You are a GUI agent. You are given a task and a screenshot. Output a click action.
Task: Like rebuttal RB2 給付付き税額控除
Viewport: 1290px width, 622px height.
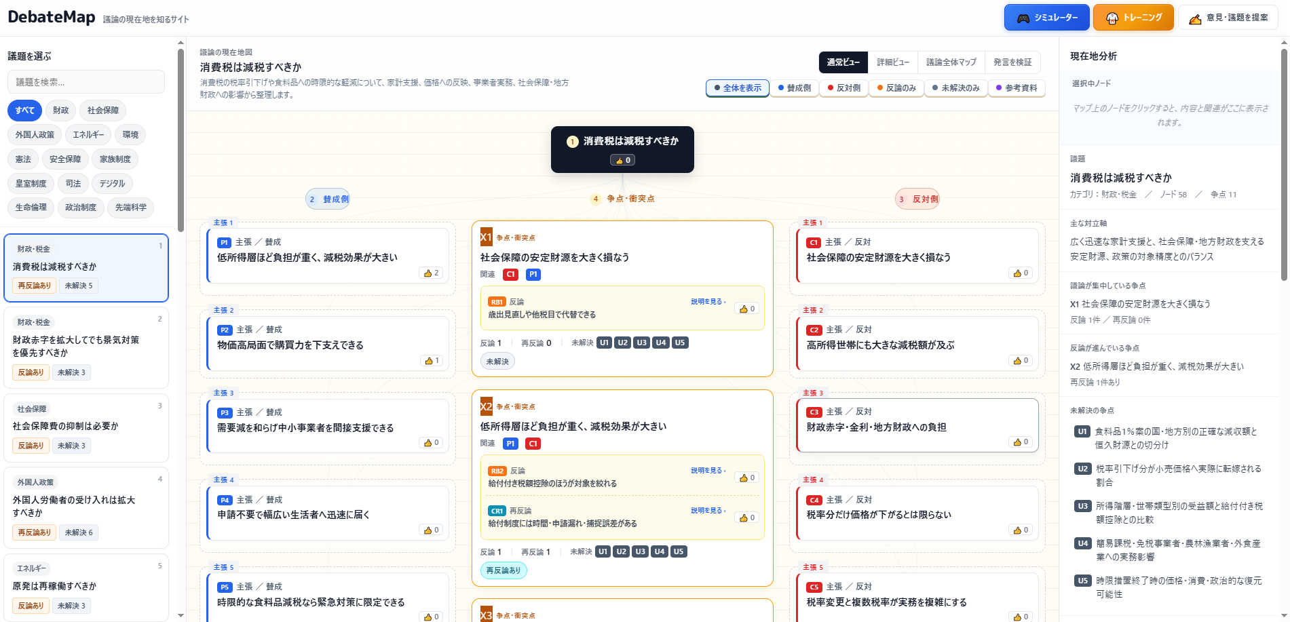pos(747,478)
